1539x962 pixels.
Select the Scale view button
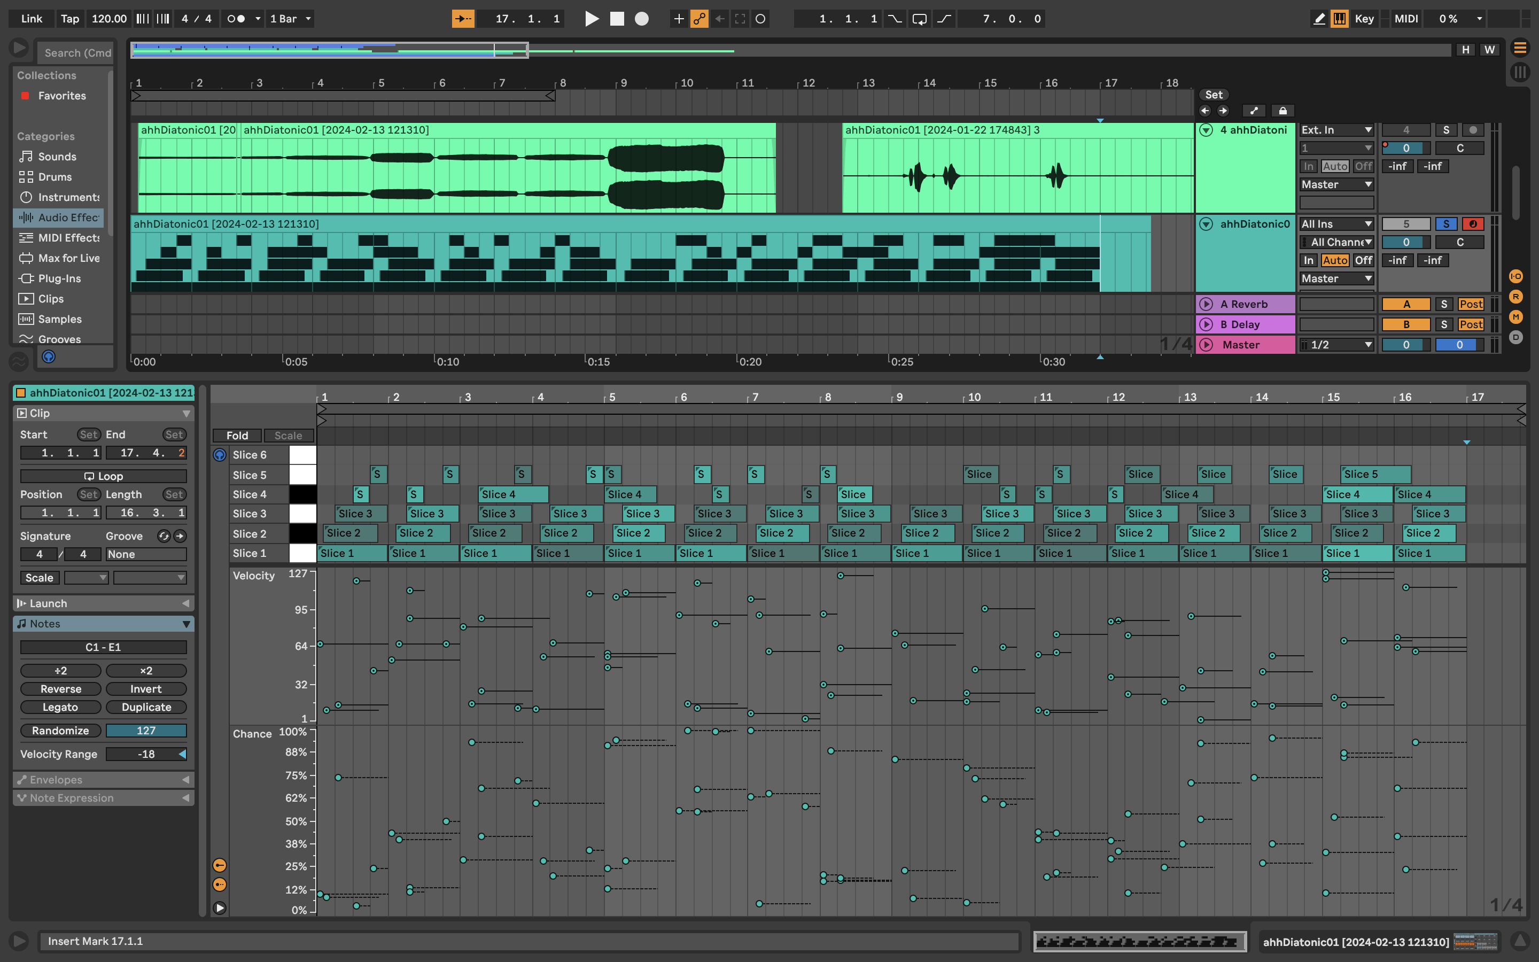tap(286, 435)
